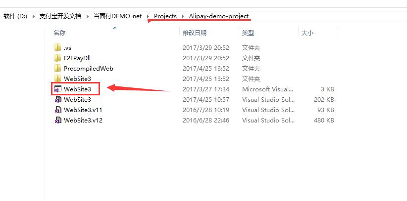Go to Projects in the address path

[x=165, y=16]
